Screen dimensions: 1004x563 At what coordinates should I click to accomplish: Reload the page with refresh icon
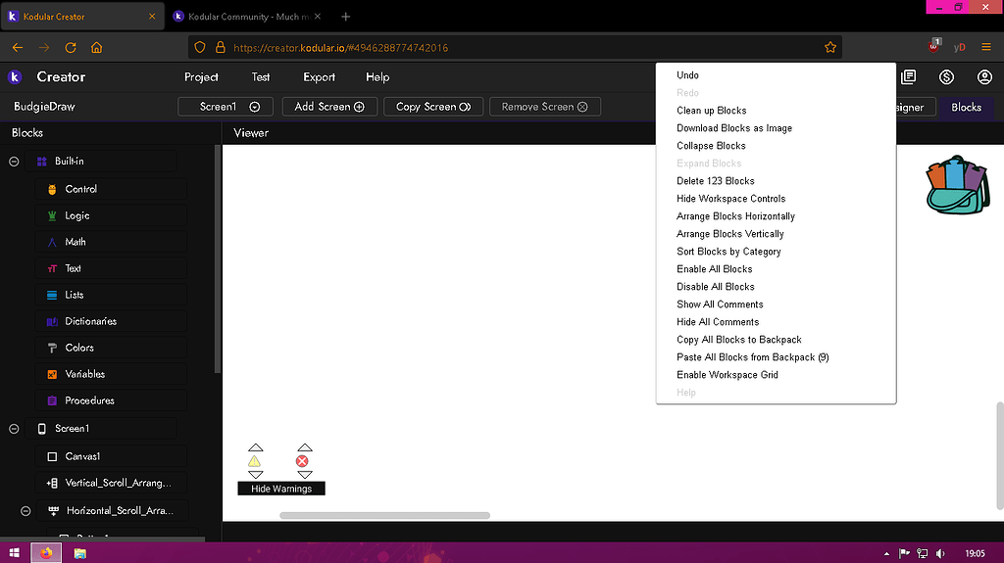point(71,47)
